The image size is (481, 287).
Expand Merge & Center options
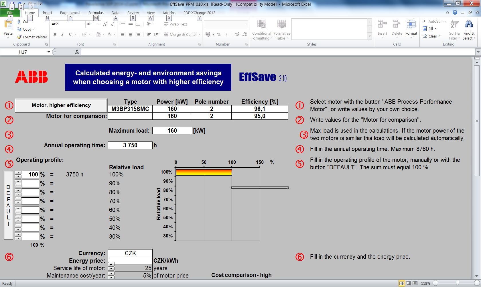coord(200,35)
